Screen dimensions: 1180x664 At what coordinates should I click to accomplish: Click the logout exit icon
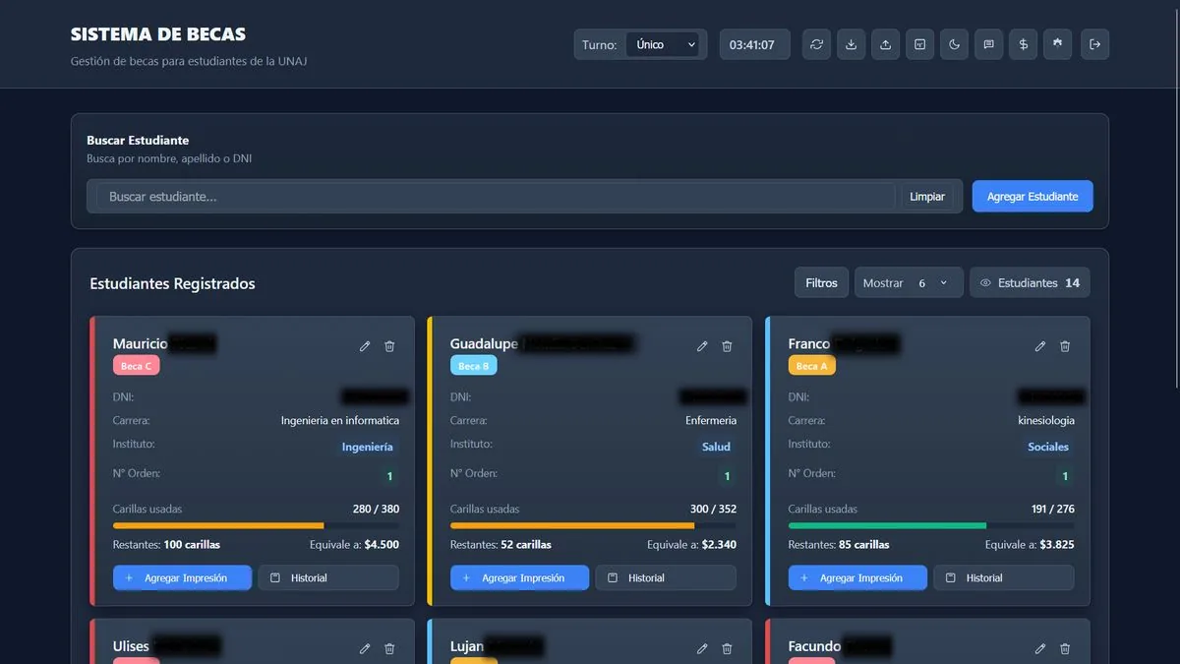click(1094, 44)
